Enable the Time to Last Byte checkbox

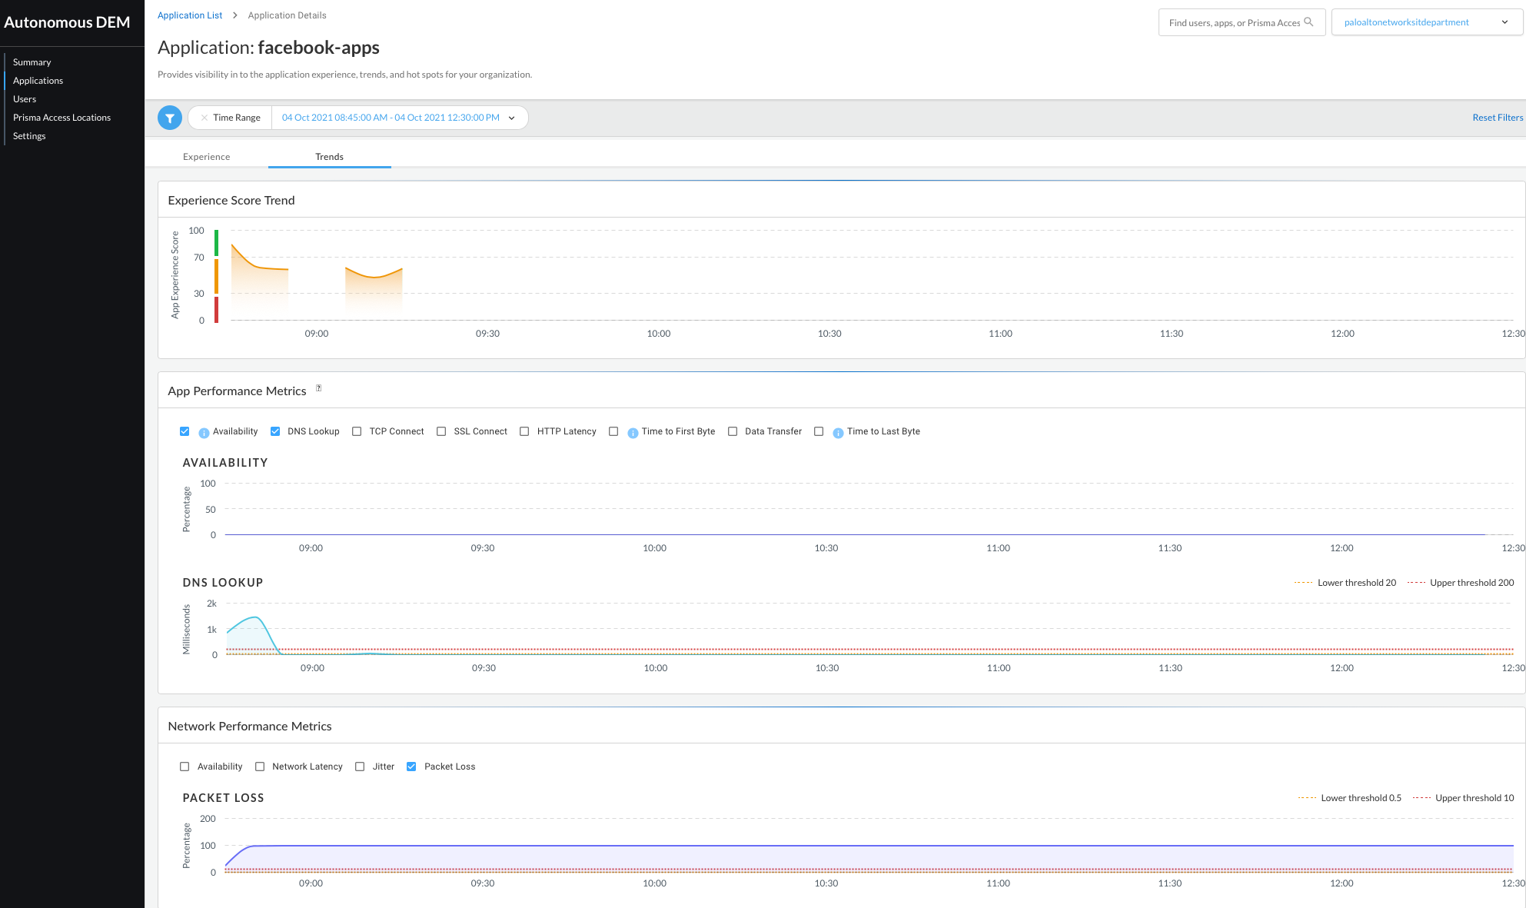tap(819, 431)
